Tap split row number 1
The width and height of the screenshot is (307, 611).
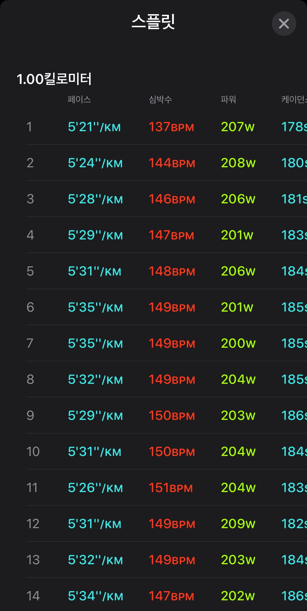point(29,127)
